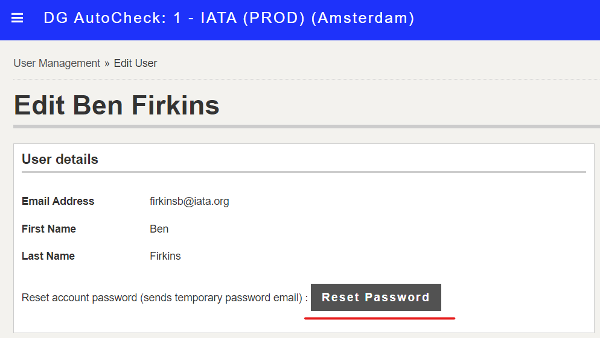Click the First Name label
This screenshot has height=338, width=600.
pyautogui.click(x=49, y=229)
